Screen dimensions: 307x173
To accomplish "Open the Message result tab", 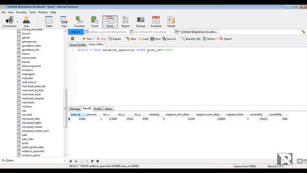I will pos(75,109).
